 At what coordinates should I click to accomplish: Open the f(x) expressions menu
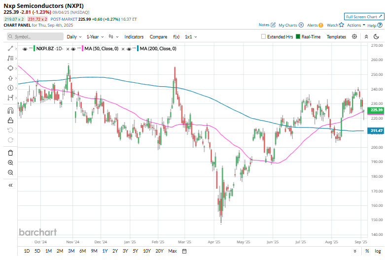pyautogui.click(x=176, y=36)
